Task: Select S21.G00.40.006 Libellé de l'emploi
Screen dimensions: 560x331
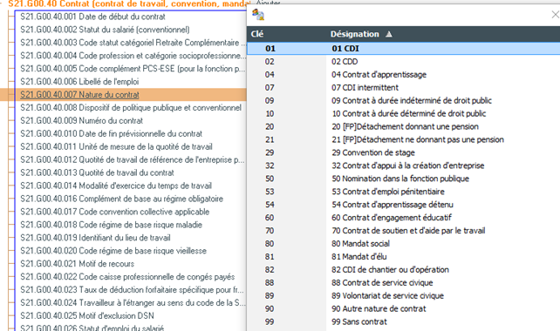Action: (x=79, y=82)
